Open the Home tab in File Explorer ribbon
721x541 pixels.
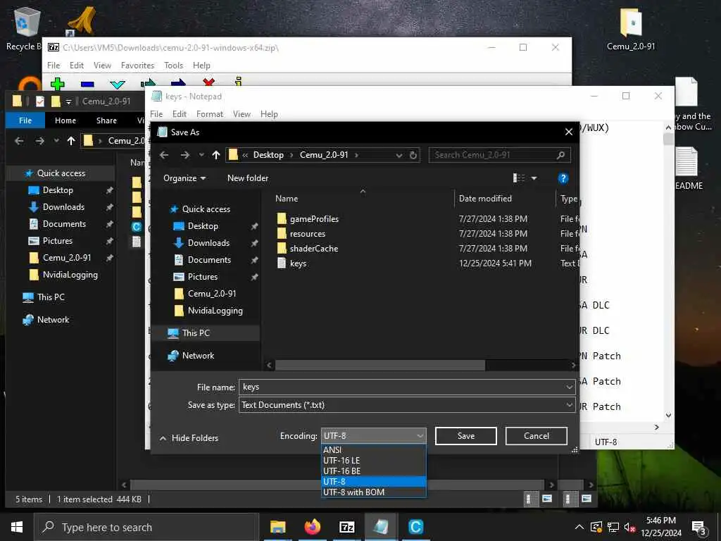pyautogui.click(x=65, y=120)
